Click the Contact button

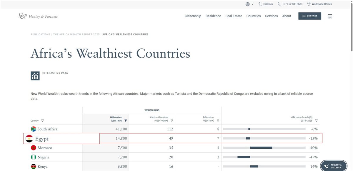click(x=310, y=16)
